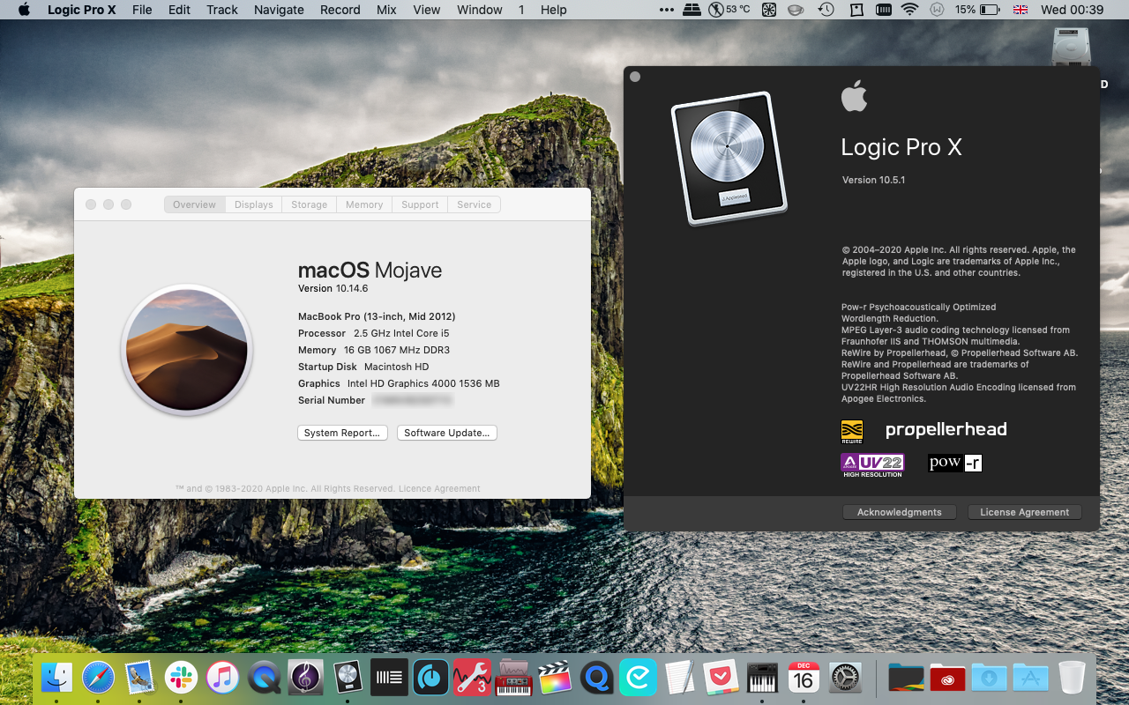Viewport: 1129px width, 705px height.
Task: Open Slack from the Dock
Action: [x=182, y=678]
